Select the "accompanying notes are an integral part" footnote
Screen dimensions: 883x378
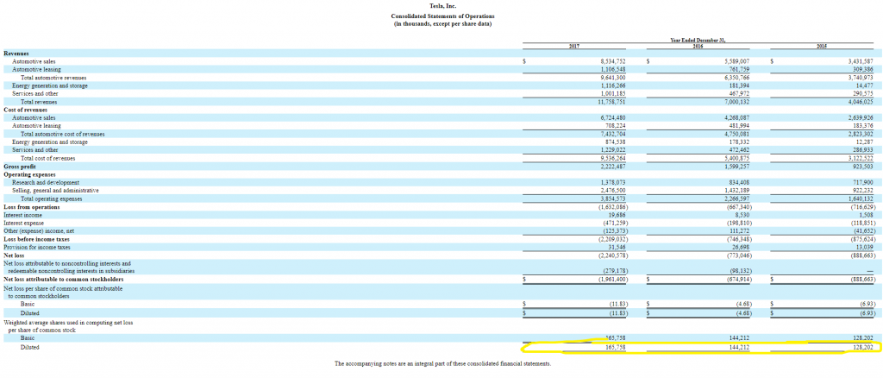click(441, 364)
